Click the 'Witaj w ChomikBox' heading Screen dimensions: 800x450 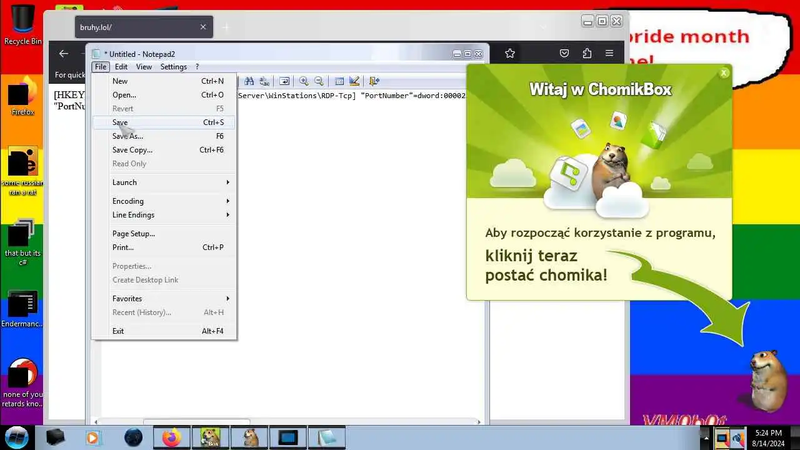(600, 89)
